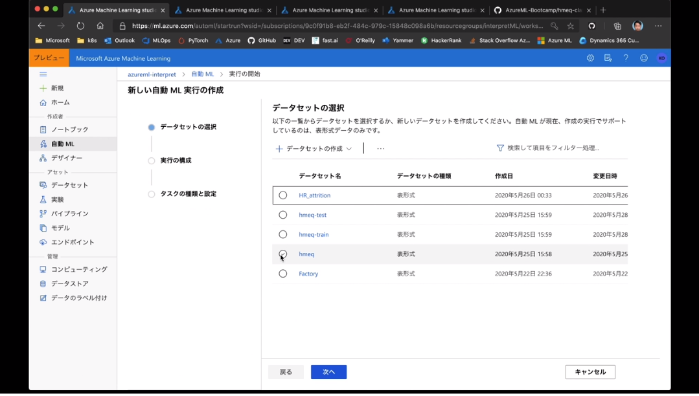Click the filter search field
This screenshot has width=699, height=396.
point(553,148)
